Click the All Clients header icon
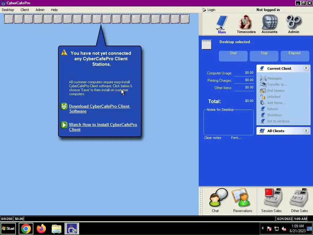This screenshot has height=235, width=313. click(262, 131)
